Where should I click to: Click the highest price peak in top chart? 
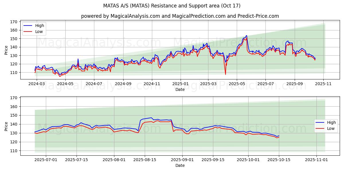246,36
